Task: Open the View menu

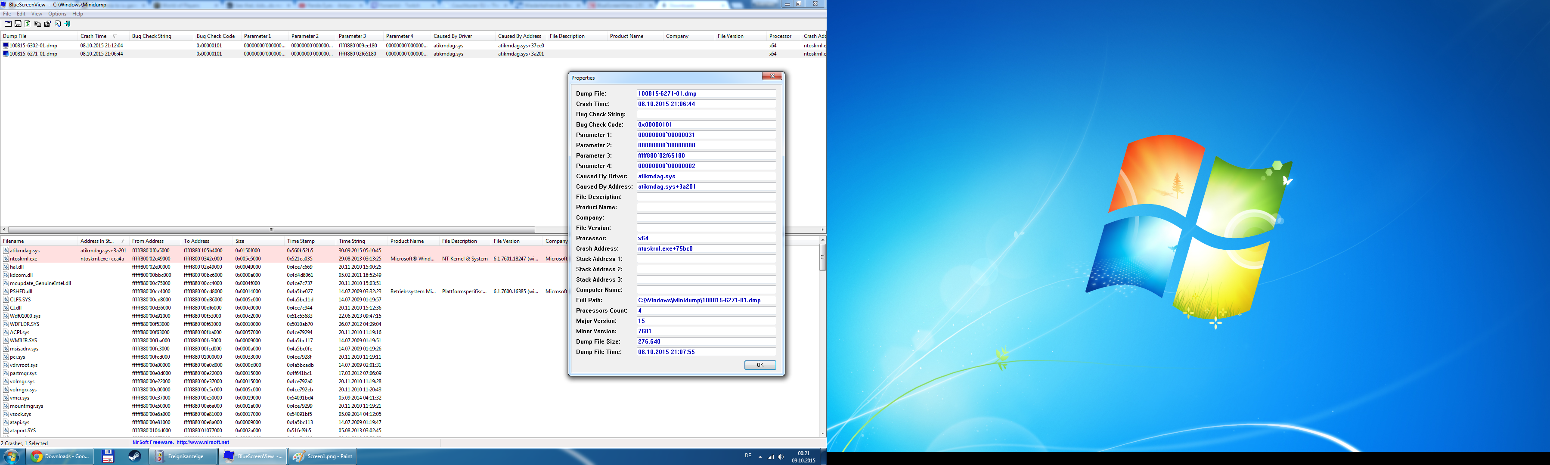Action: (37, 14)
